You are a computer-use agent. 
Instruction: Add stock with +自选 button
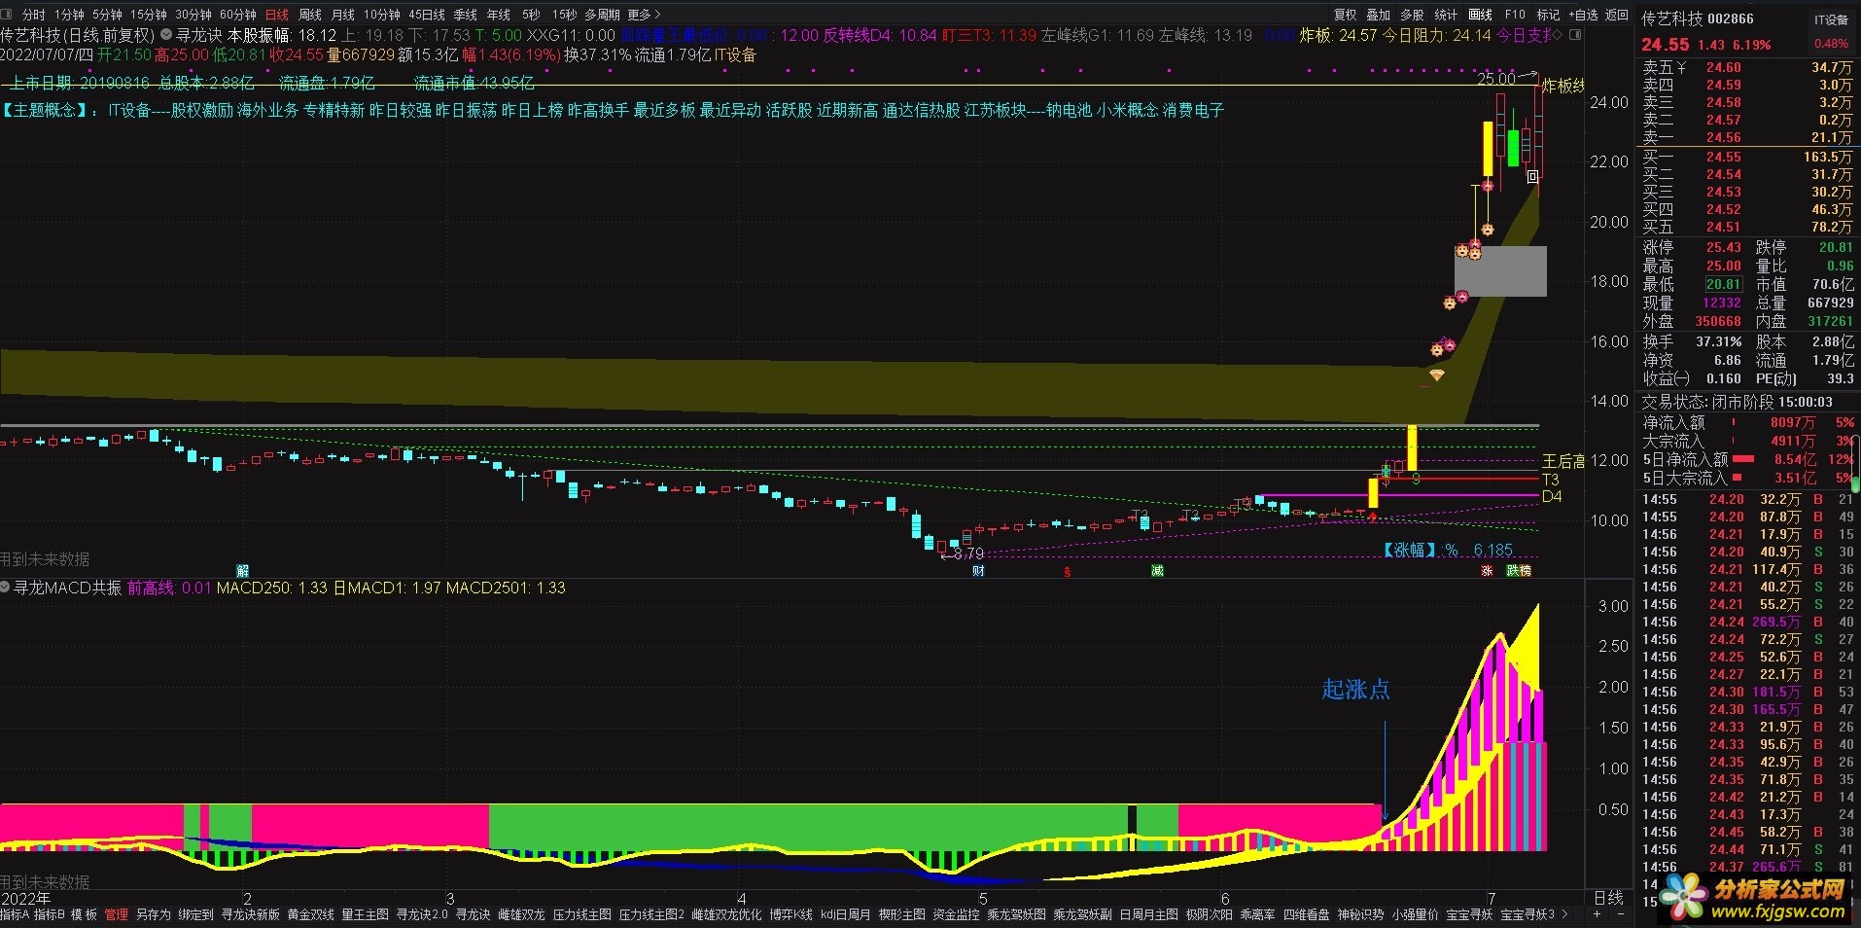pos(1583,15)
